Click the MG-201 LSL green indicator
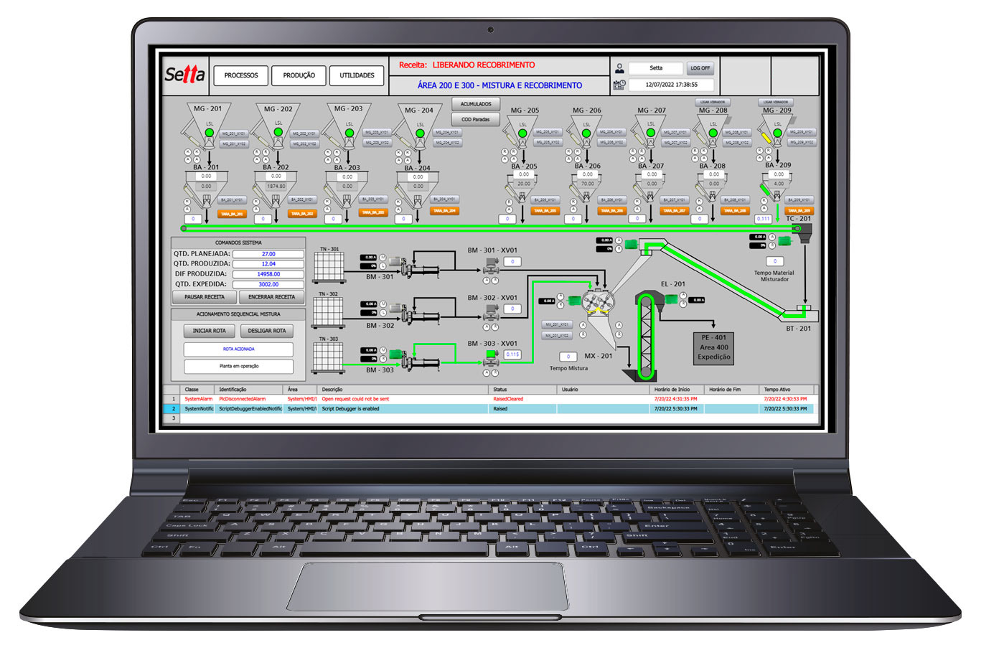999x663 pixels. (x=210, y=132)
